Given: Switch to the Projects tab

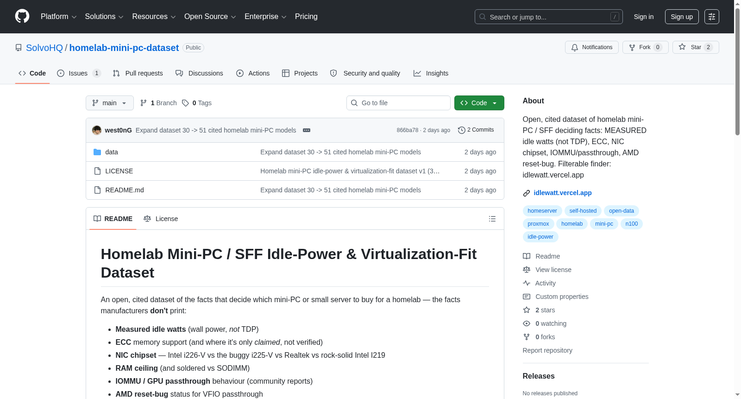Looking at the screenshot, I should [300, 73].
